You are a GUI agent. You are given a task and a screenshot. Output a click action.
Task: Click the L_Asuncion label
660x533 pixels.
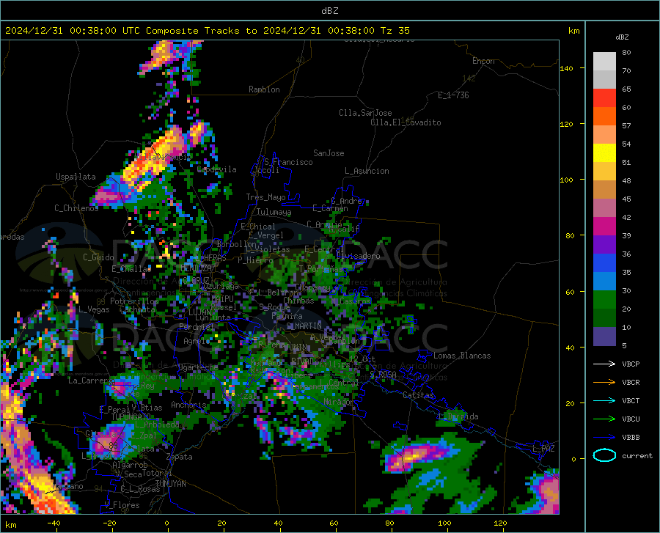367,171
